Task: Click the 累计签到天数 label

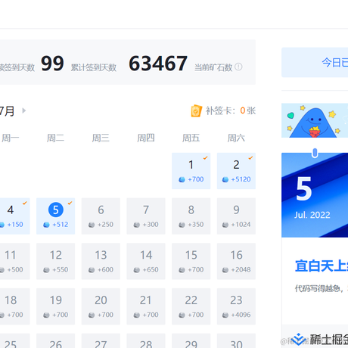Action: click(x=94, y=67)
